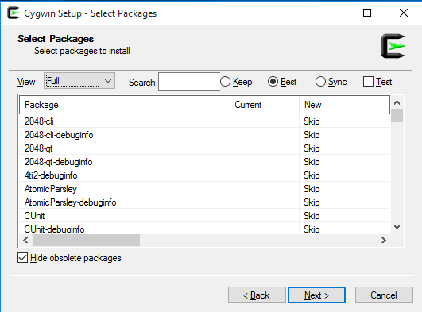Close the Cygwin Setup window
The width and height of the screenshot is (422, 312).
click(x=404, y=13)
